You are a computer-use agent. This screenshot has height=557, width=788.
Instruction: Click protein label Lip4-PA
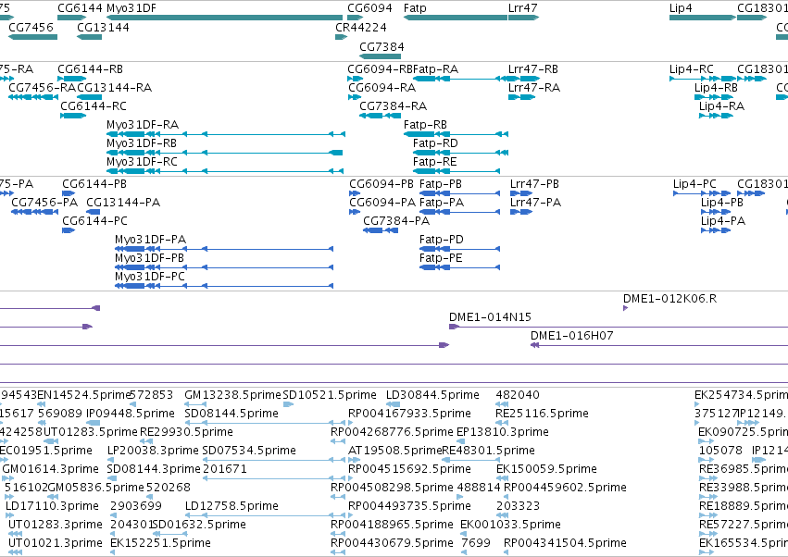coord(723,220)
